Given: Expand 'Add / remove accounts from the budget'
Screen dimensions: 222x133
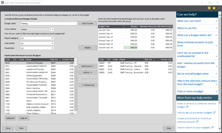Looking at the screenshot, I should [x=197, y=65].
